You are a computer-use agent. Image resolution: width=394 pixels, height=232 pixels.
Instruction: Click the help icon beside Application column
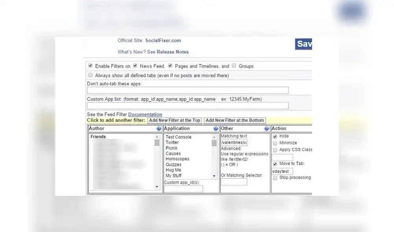[x=216, y=128]
